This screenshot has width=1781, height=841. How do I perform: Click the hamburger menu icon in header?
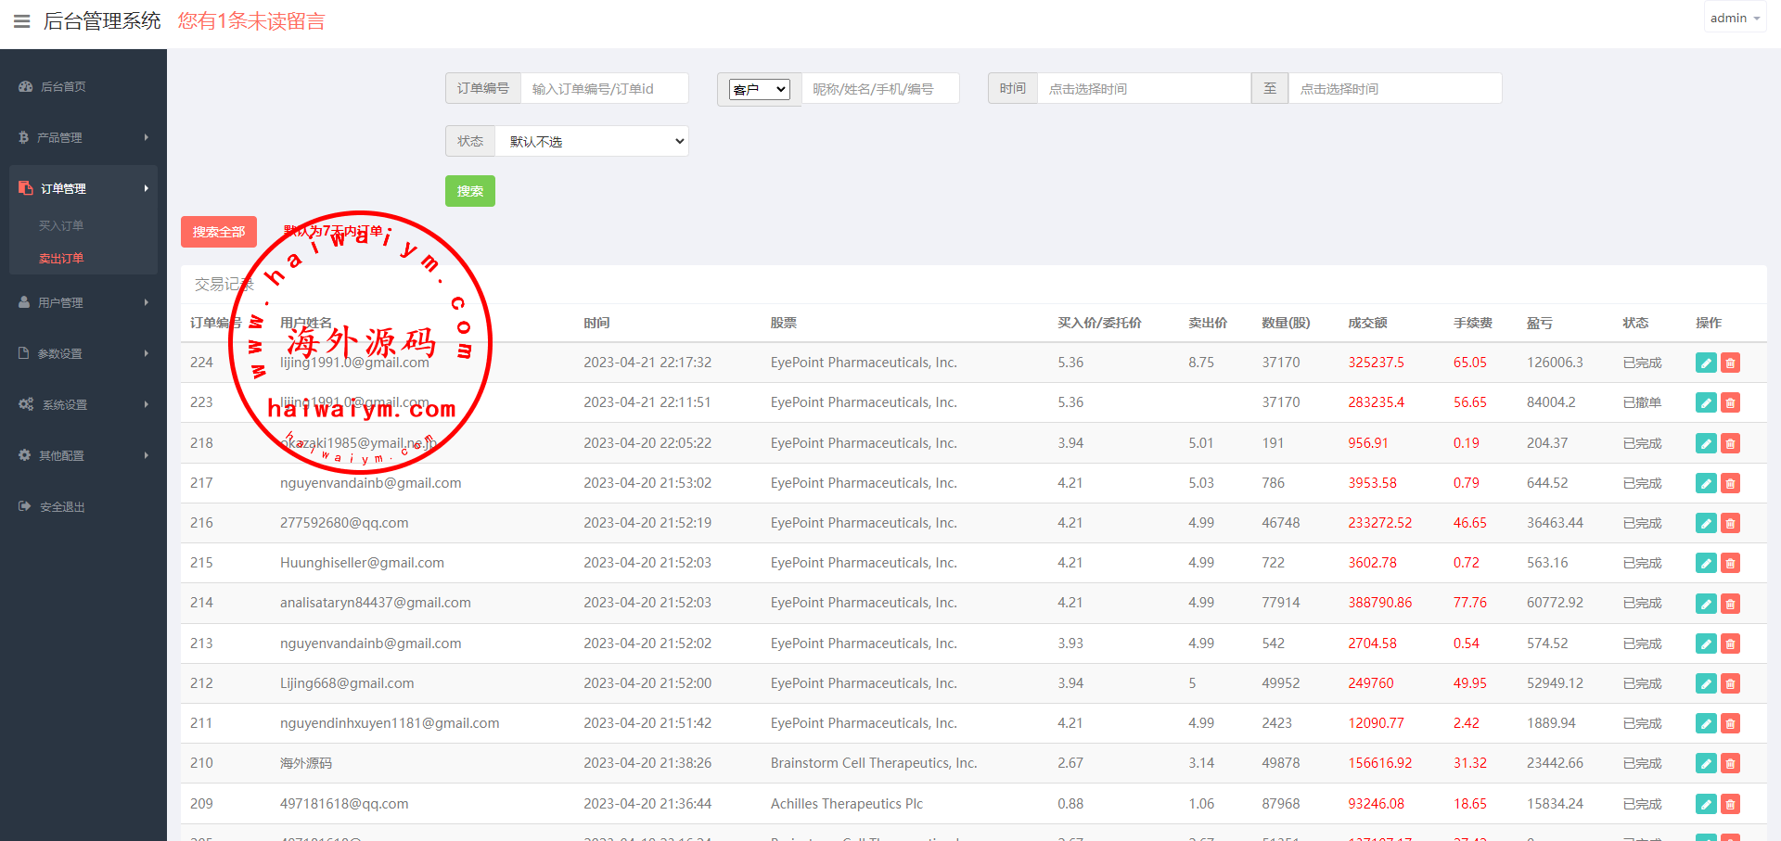(x=21, y=21)
